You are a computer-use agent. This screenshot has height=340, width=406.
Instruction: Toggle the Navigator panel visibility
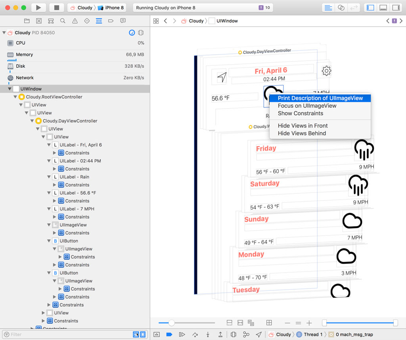[370, 8]
